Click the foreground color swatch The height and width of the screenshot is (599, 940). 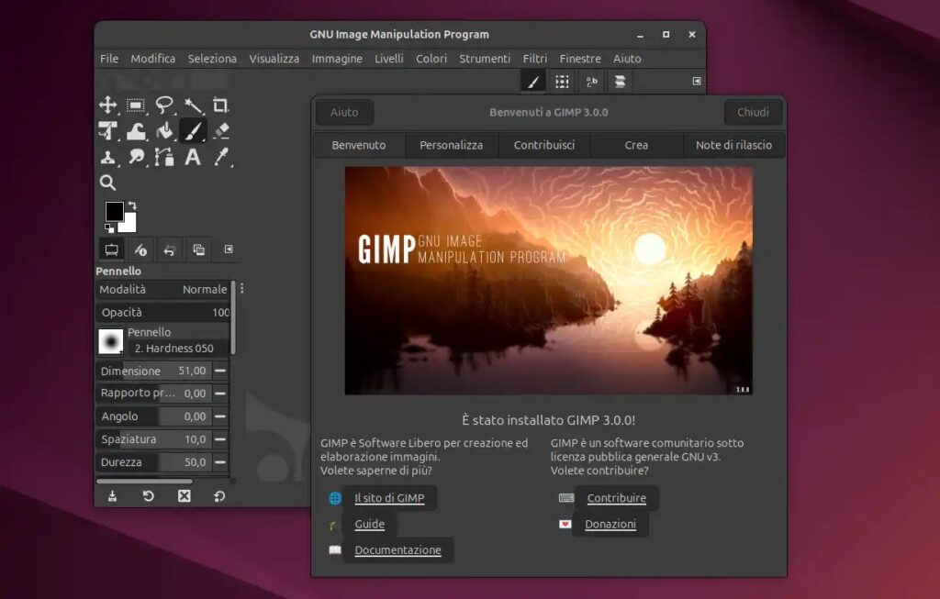tap(114, 211)
